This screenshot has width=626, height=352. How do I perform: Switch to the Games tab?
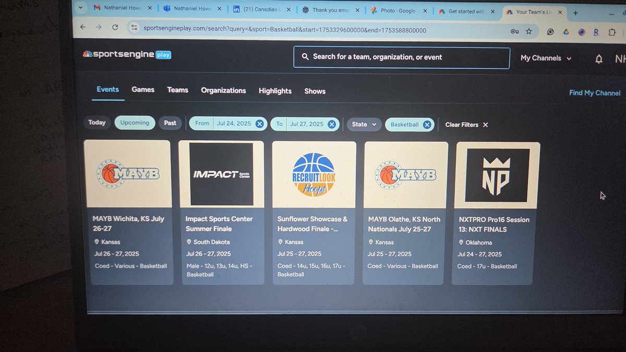[143, 90]
